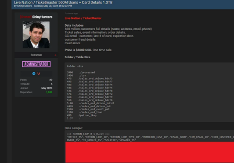234x163 pixels.
Task: Open thread title Live Nation / Ticketmaster 560M Users
Action: pos(63,2)
